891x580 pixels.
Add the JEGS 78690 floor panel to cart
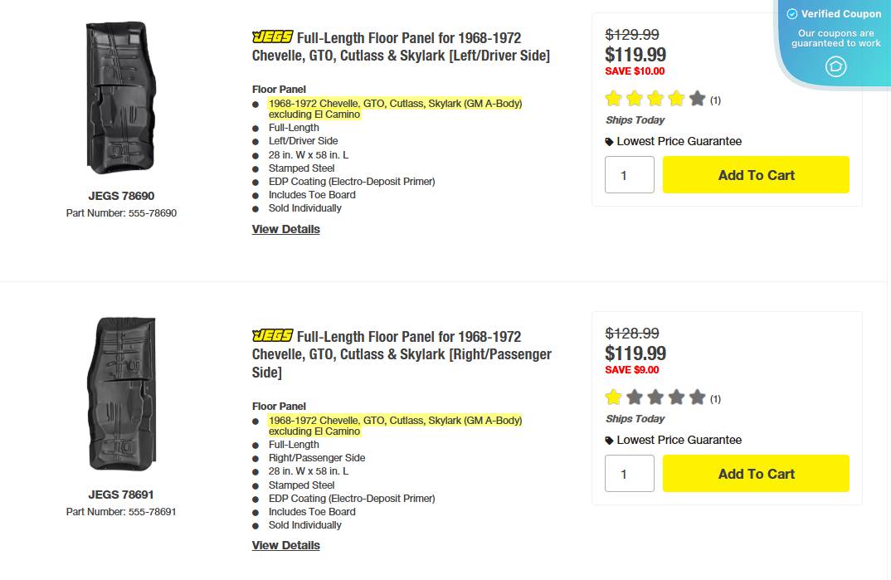click(755, 175)
